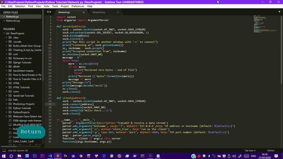The height and width of the screenshot is (159, 283).
Task: Expand the Python Tutorials folder
Action: point(7,108)
